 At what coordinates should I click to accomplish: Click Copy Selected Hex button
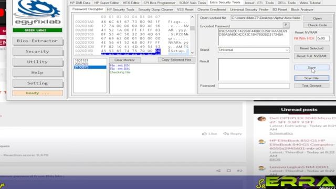pyautogui.click(x=176, y=60)
